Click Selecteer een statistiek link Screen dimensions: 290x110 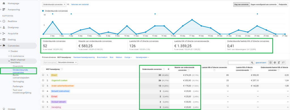(80, 5)
